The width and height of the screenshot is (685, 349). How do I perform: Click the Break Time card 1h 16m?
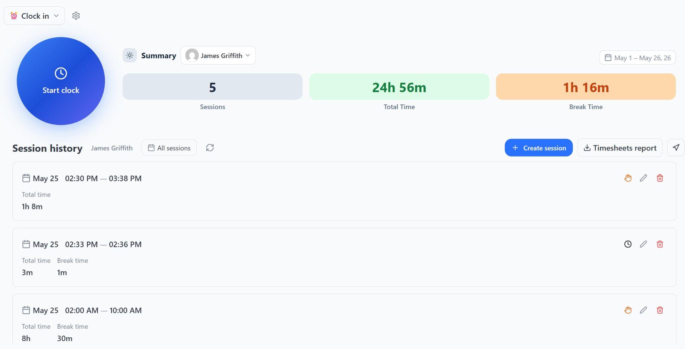click(x=586, y=87)
